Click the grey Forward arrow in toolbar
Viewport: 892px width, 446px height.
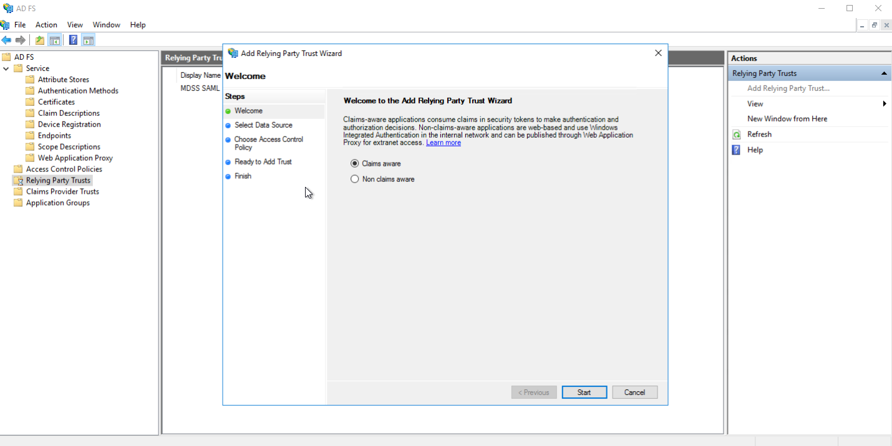(x=21, y=40)
